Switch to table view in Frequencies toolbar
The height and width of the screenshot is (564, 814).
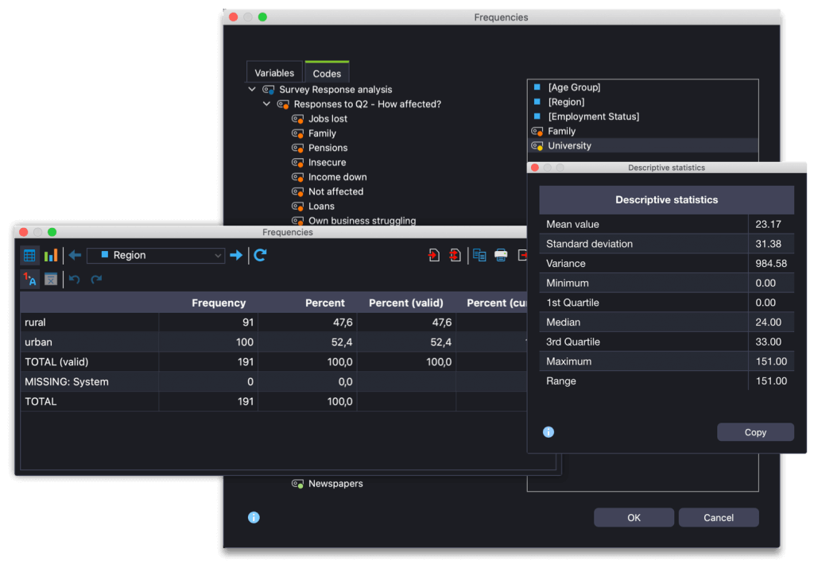tap(29, 255)
